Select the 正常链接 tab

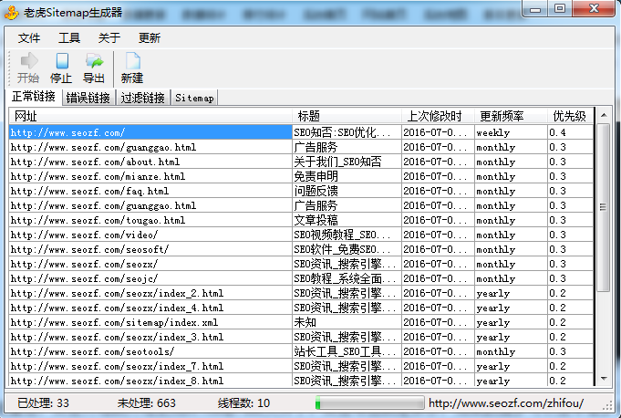click(33, 97)
